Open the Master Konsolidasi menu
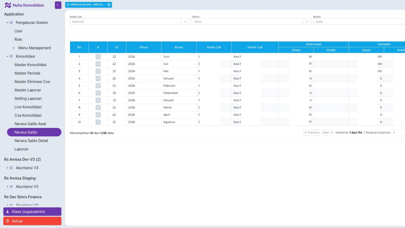 [x=30, y=65]
